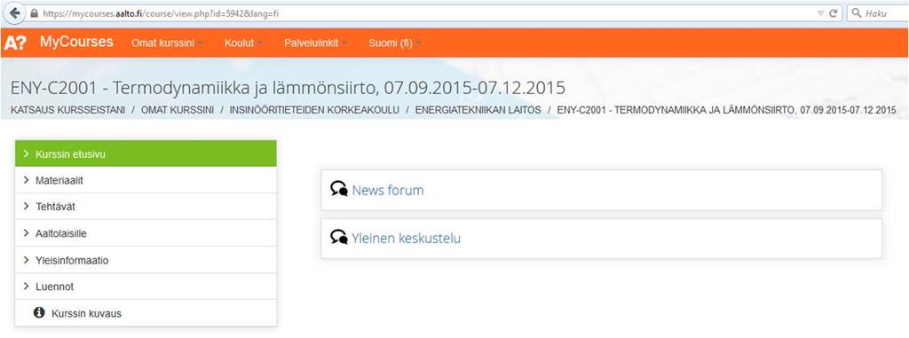Open the Omat kurssini dropdown menu
Image resolution: width=909 pixels, height=338 pixels.
[x=167, y=43]
